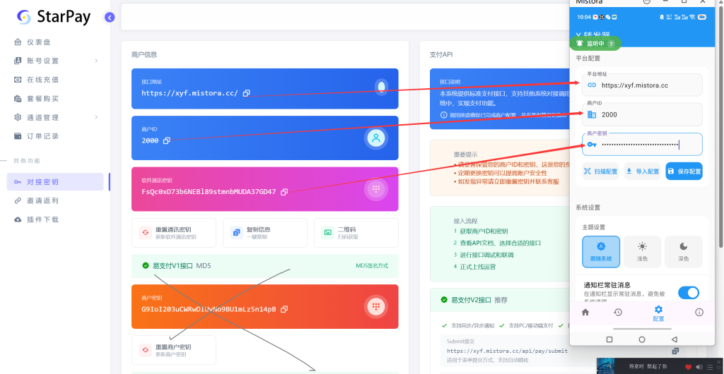Click the MD5签名方式 label

372,266
